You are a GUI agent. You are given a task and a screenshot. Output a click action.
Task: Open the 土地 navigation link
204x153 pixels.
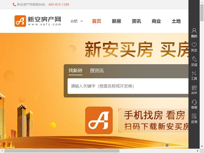pyautogui.click(x=176, y=21)
